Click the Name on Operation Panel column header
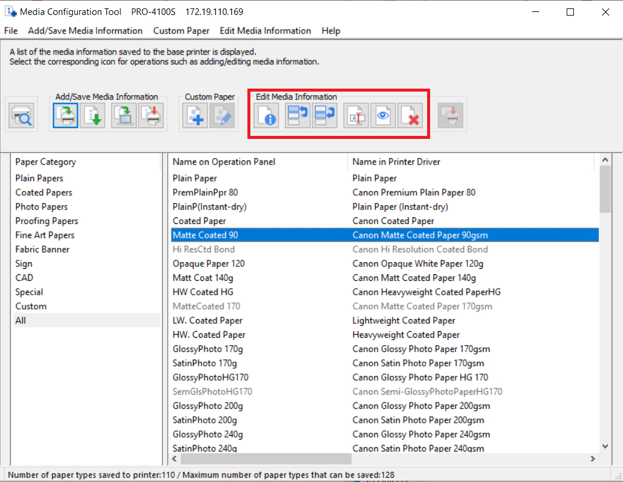Screen dimensions: 623x482 tap(224, 162)
